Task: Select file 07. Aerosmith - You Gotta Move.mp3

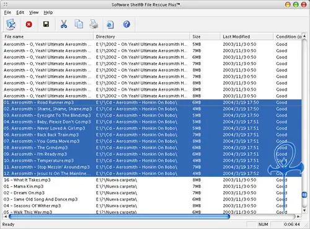Action: (x=42, y=141)
